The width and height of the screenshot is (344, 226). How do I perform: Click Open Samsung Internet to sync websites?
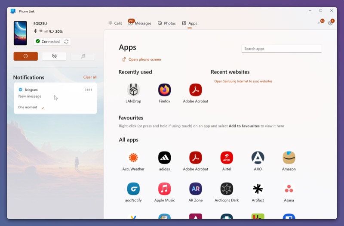click(x=243, y=81)
